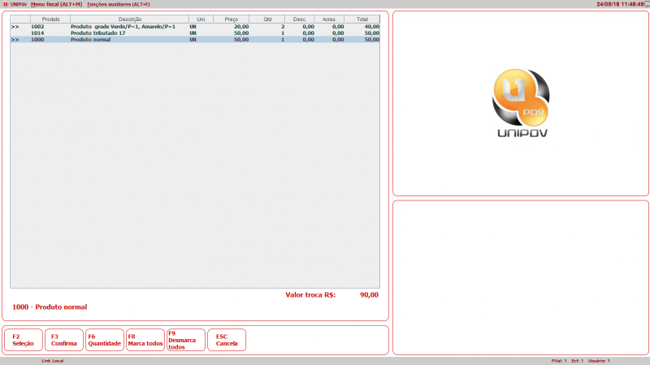The image size is (650, 365).
Task: Click the Preço column header
Action: tap(232, 19)
